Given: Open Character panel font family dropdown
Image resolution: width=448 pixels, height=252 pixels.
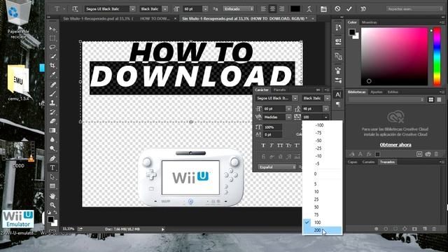Looking at the screenshot, I should click(x=295, y=98).
